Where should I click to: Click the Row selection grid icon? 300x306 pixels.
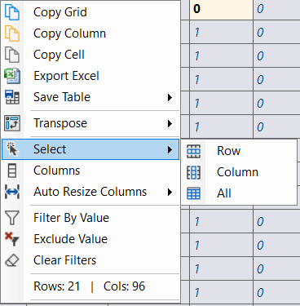(x=194, y=151)
